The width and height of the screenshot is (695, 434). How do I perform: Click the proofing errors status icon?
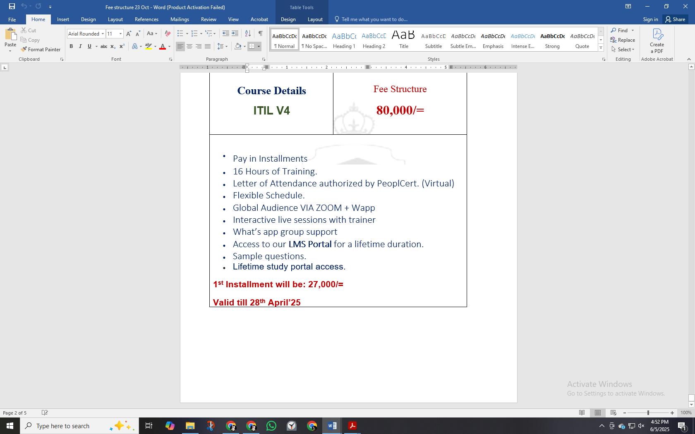(45, 413)
